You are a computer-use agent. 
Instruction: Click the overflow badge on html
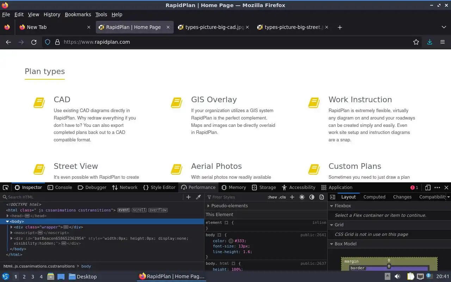click(x=158, y=210)
